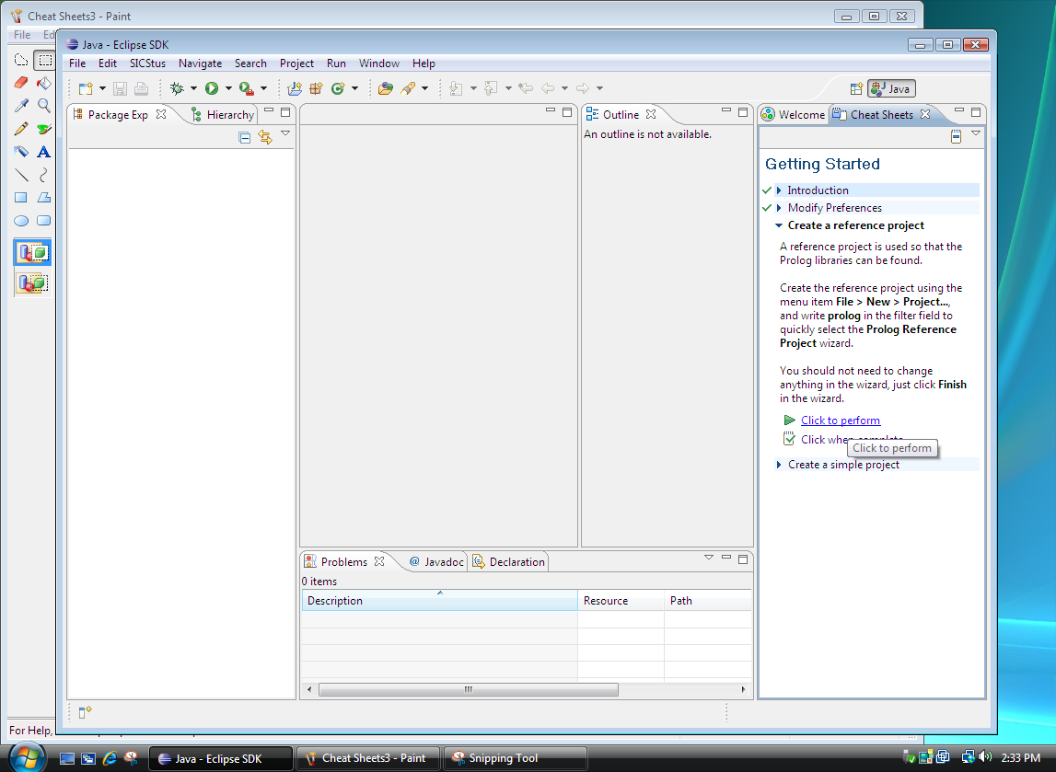Click the Previous Annotation toolbar icon

tap(491, 88)
